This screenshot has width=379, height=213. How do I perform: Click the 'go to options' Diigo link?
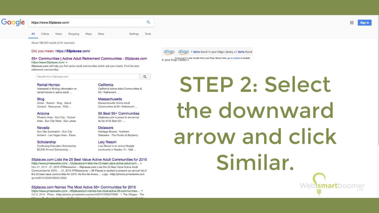(x=234, y=58)
